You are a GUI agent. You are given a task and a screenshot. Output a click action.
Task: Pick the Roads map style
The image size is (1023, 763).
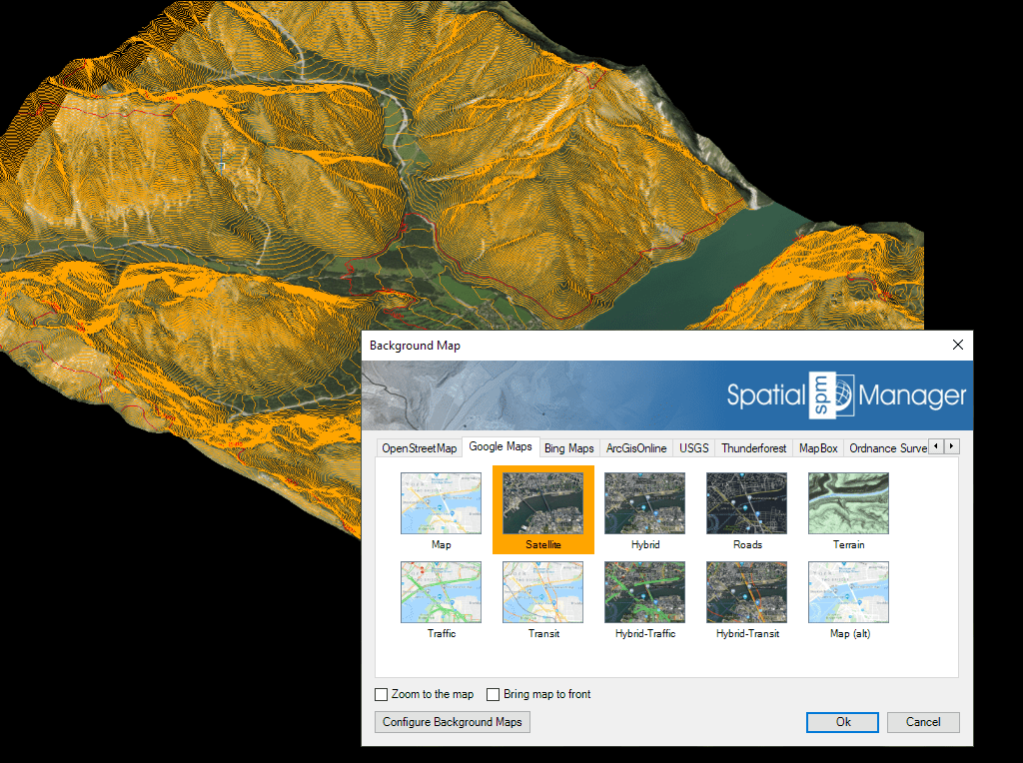746,503
